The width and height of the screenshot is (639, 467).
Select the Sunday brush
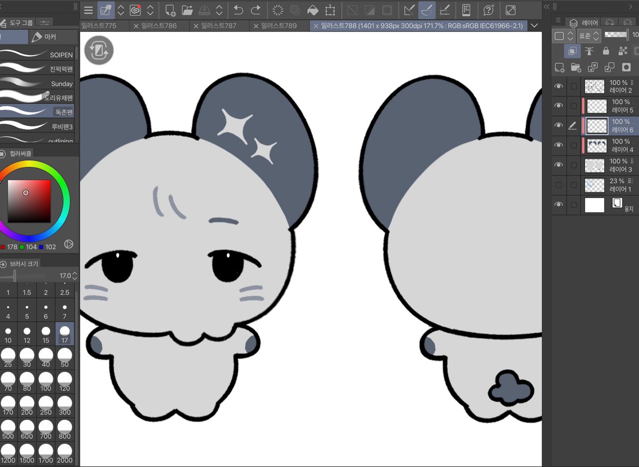point(38,83)
